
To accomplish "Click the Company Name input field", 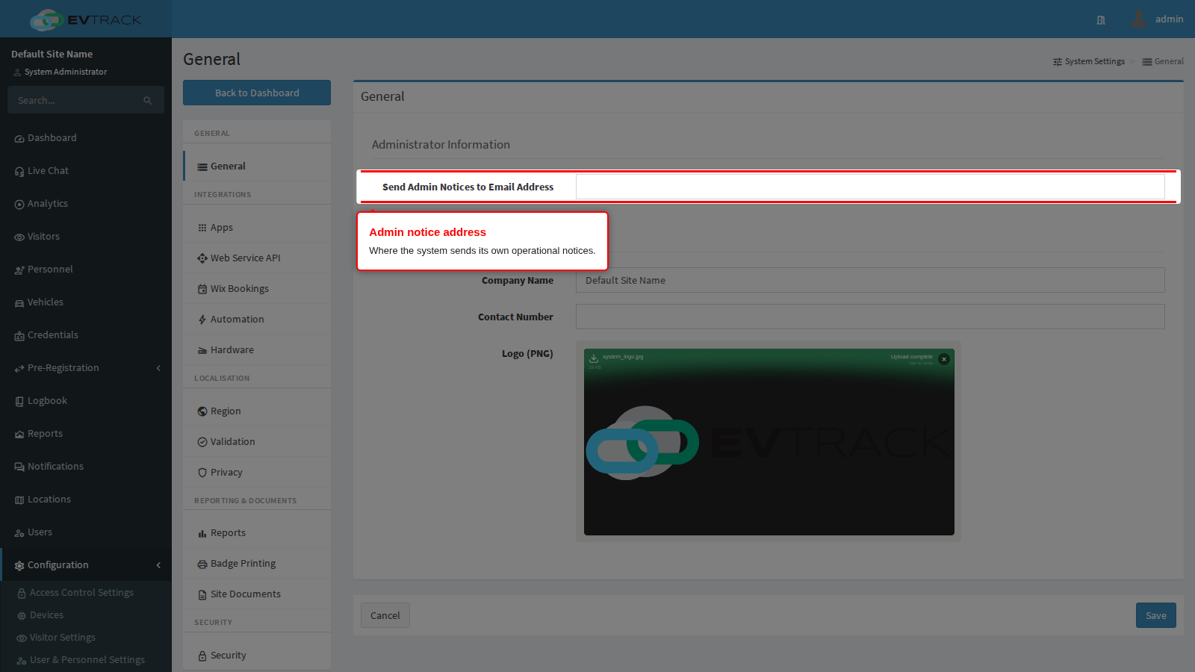I will 870,280.
